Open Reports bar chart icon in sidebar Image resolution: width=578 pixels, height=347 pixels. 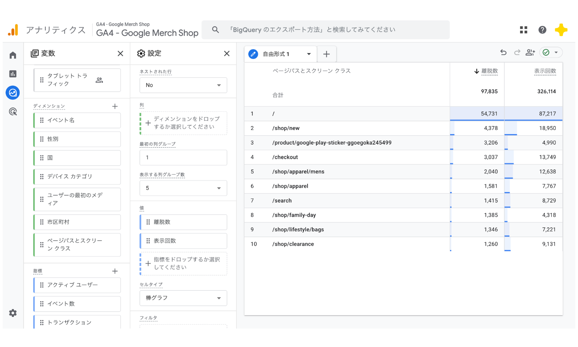[x=13, y=74]
